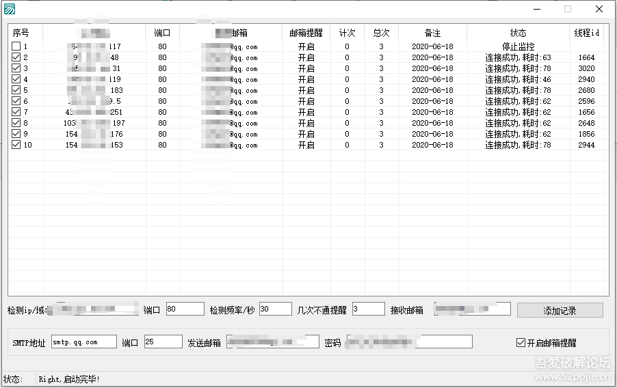Uncheck the checkbox for row 4
This screenshot has width=617, height=388.
(16, 79)
